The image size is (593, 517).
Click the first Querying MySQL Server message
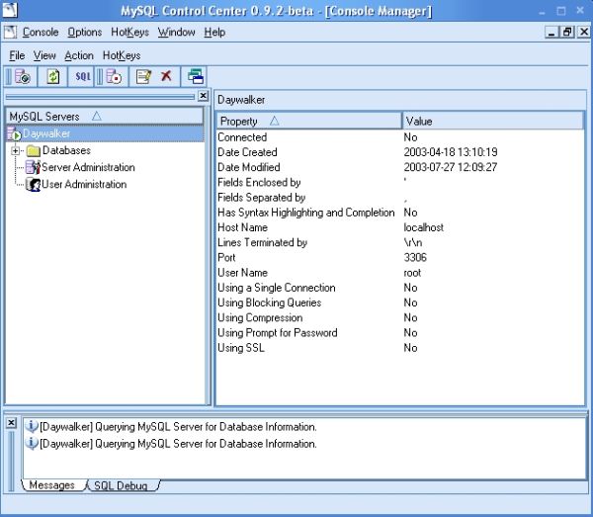point(178,427)
